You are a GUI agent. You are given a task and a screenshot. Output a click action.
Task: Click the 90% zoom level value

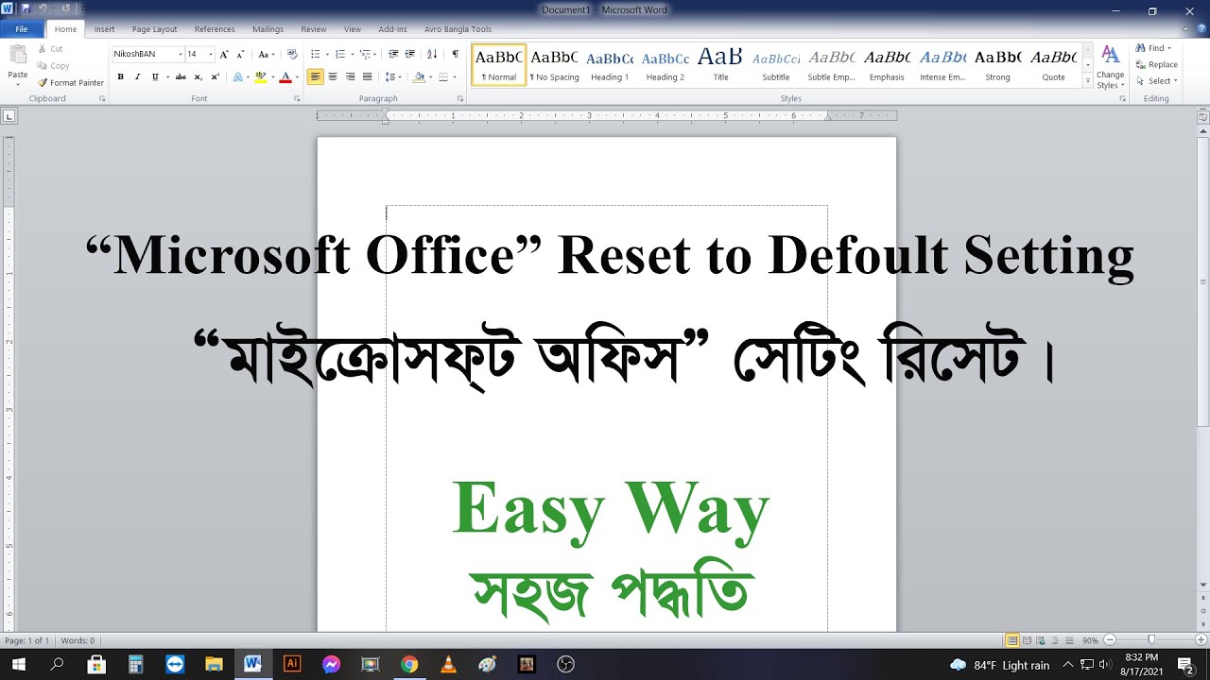pyautogui.click(x=1090, y=640)
